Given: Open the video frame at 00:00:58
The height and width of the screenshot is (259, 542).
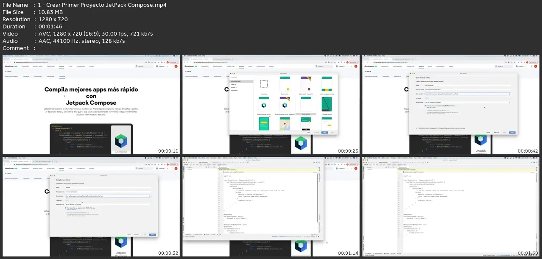Looking at the screenshot, I should (x=91, y=206).
